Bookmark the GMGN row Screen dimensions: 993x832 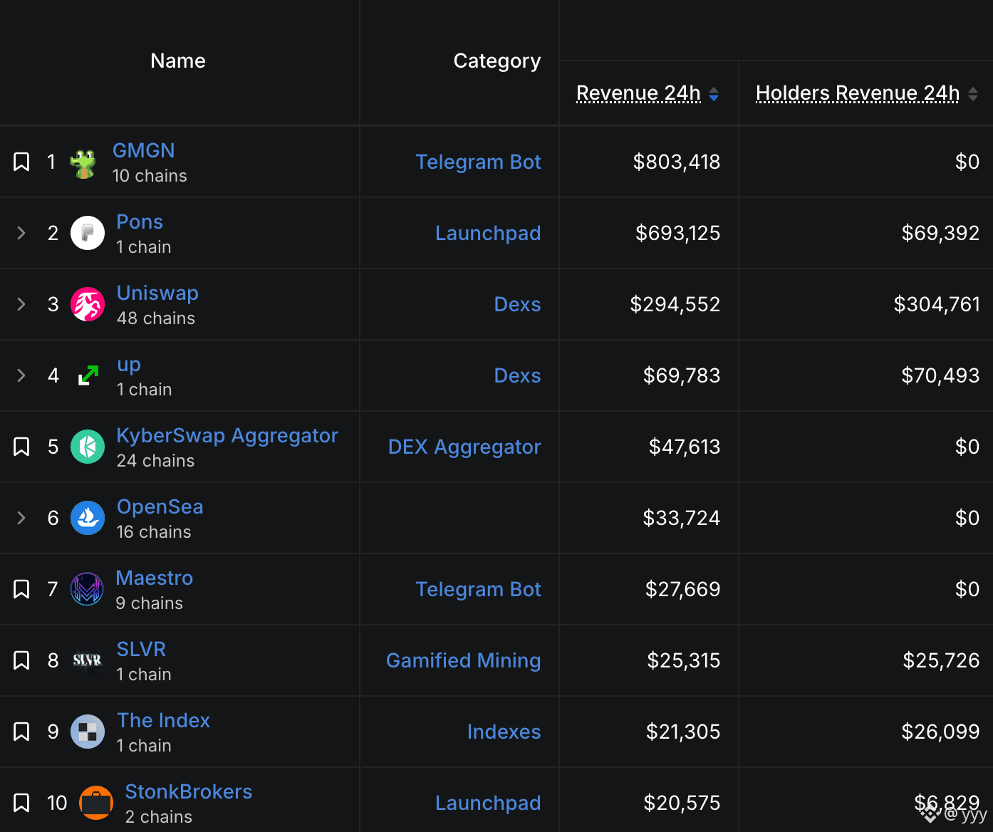coord(21,162)
